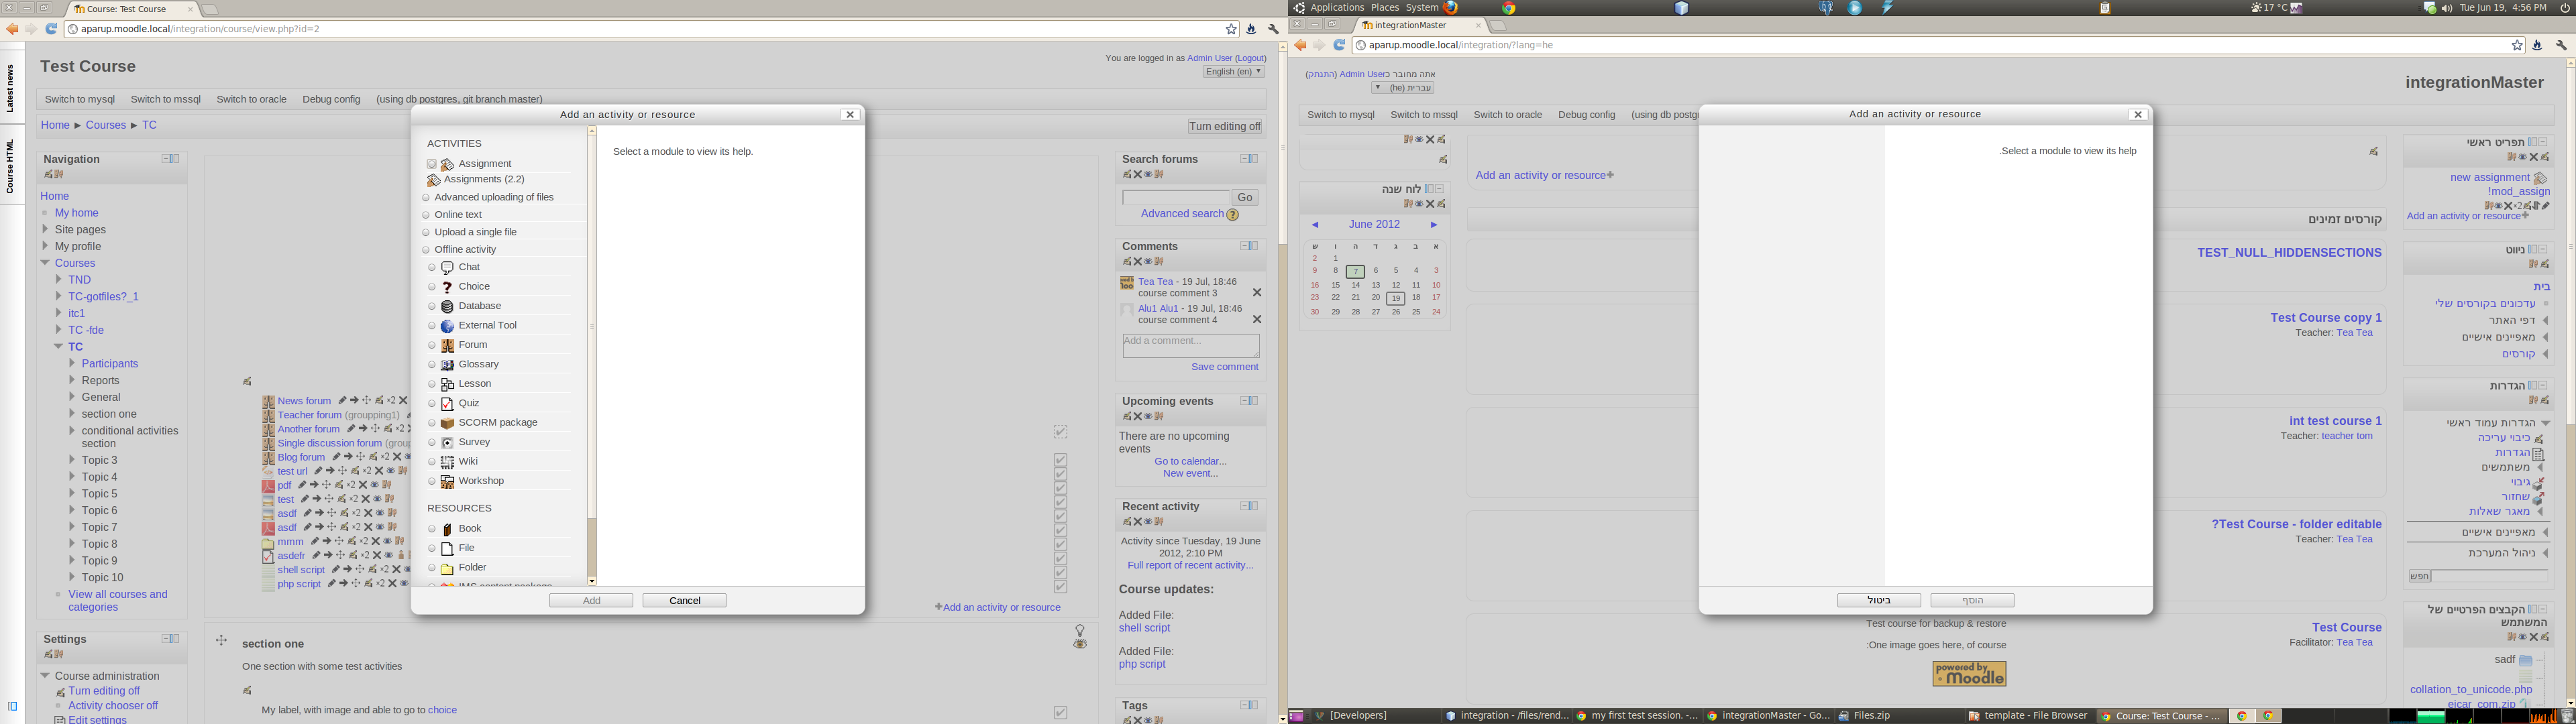
Task: Open the Hebrew (he) language dropdown
Action: (1403, 88)
